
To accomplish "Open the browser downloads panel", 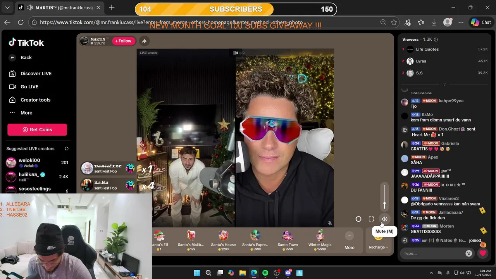I will [x=434, y=22].
